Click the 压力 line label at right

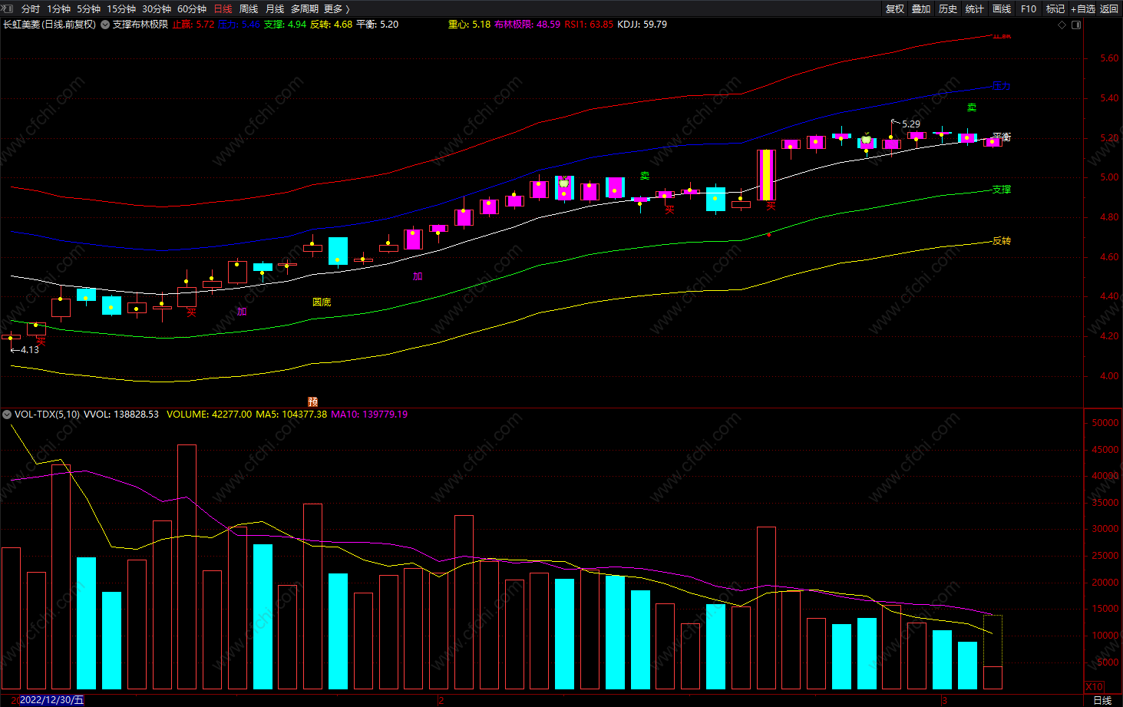1001,86
